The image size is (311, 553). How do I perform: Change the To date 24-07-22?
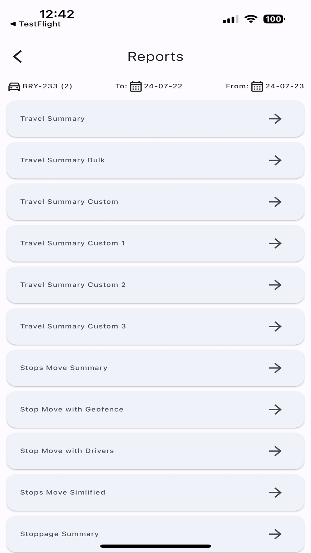(x=163, y=86)
